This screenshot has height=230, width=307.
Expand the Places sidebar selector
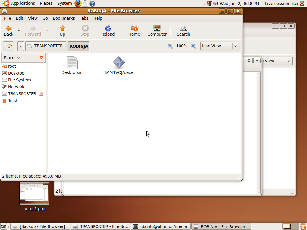(x=12, y=58)
